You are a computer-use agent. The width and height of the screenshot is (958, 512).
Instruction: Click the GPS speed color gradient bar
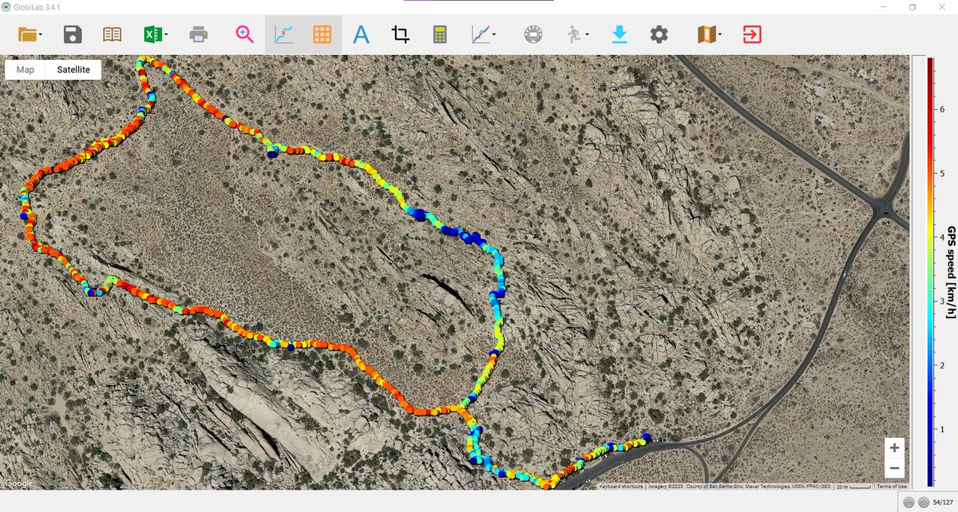coord(930,272)
